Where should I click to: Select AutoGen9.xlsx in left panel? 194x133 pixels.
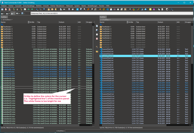pos(46,67)
